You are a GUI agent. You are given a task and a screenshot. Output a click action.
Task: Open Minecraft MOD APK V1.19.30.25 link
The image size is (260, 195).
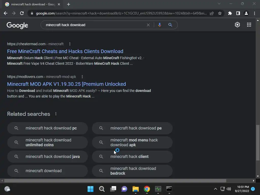point(67,84)
